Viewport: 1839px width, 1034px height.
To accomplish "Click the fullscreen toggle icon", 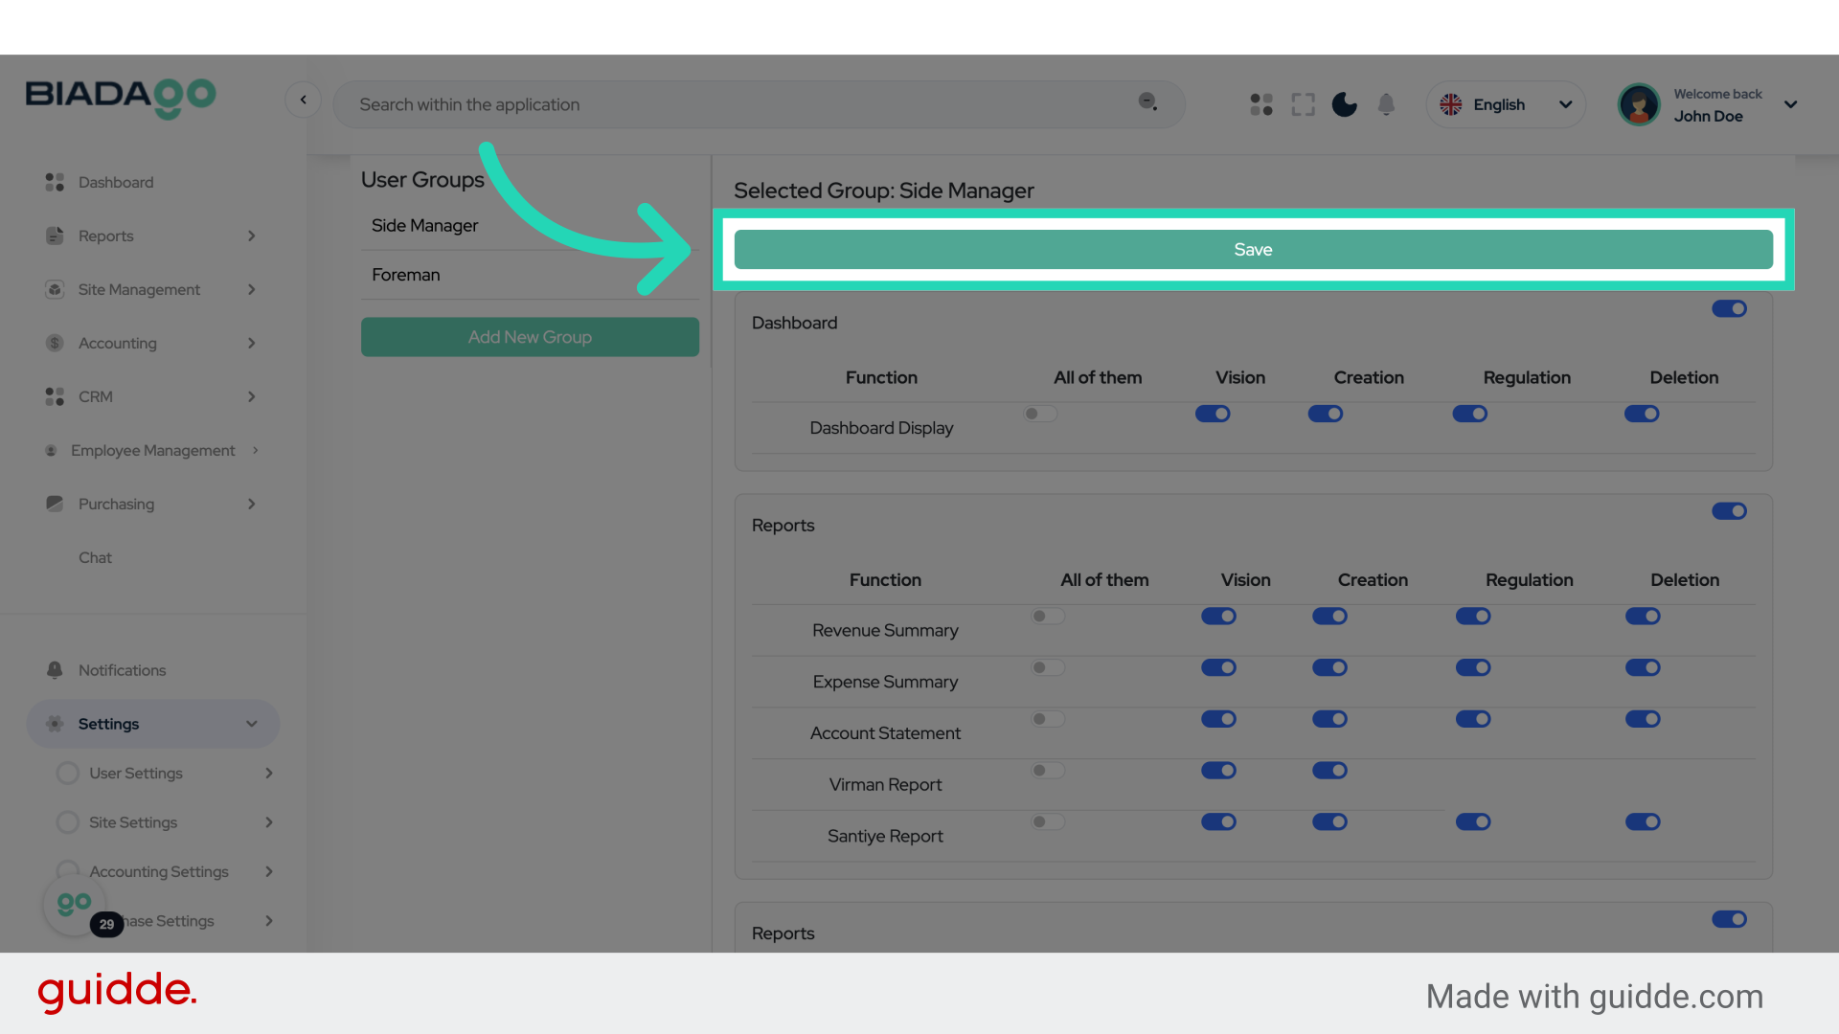I will point(1303,104).
